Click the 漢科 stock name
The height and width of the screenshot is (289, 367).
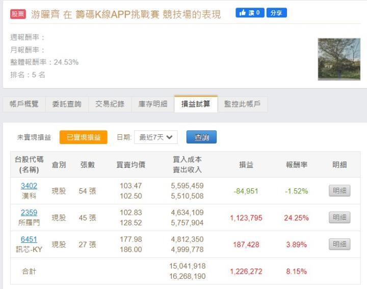coord(29,196)
